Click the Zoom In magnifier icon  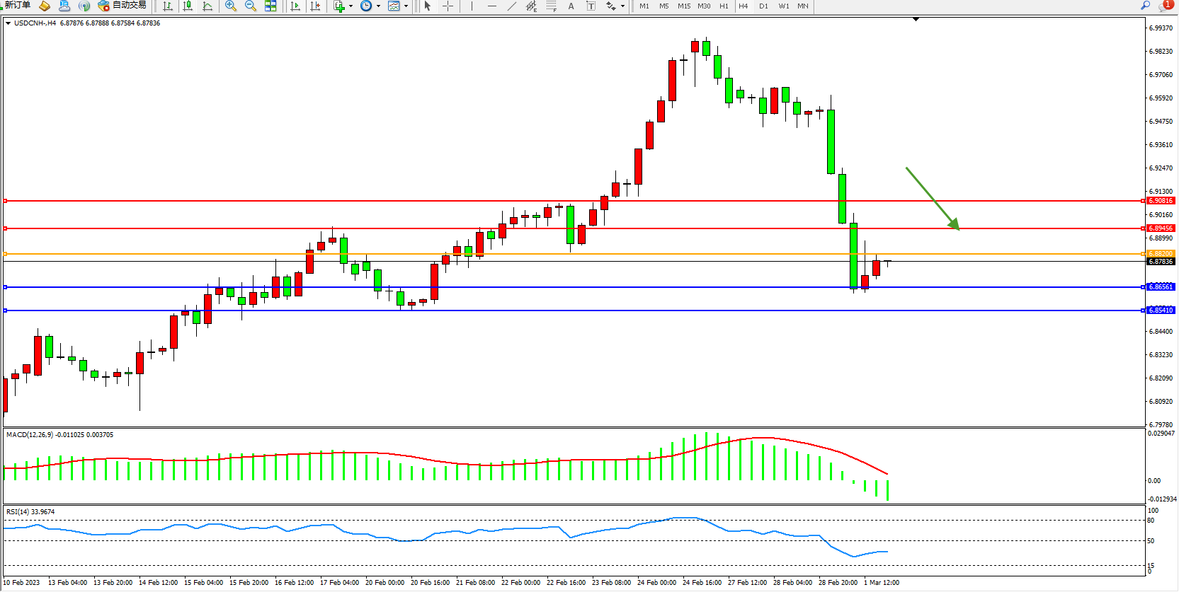(x=230, y=6)
